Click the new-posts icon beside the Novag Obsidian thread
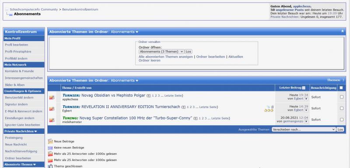This screenshot has height=168, width=350. pos(52,97)
